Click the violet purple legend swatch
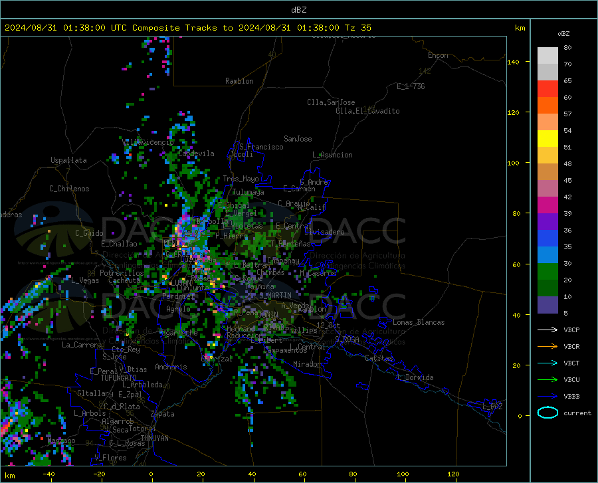This screenshot has width=598, height=483. point(548,222)
